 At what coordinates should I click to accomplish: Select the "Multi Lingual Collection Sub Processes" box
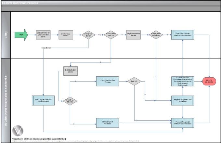pyautogui.click(x=43, y=101)
